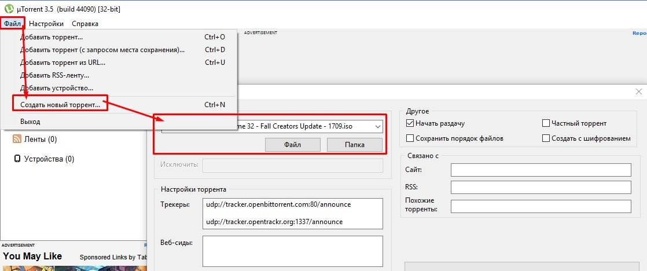Close the create torrent dialog with X
This screenshot has height=271, width=647.
638,91
